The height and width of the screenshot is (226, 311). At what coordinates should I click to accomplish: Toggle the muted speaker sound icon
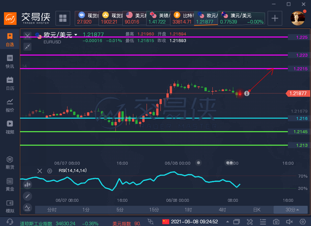[289, 222]
